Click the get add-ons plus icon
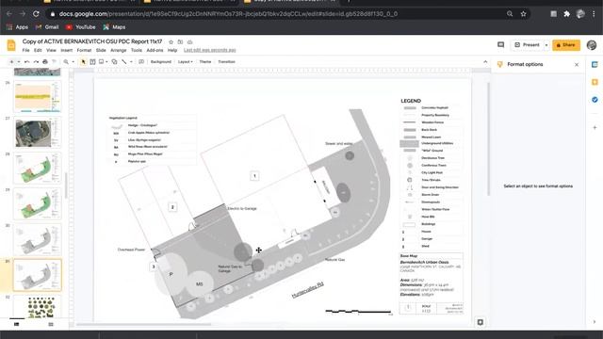The image size is (603, 339). (x=595, y=128)
